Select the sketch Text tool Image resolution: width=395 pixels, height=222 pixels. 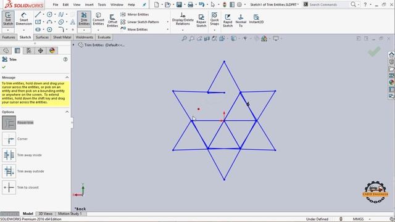tap(73, 22)
